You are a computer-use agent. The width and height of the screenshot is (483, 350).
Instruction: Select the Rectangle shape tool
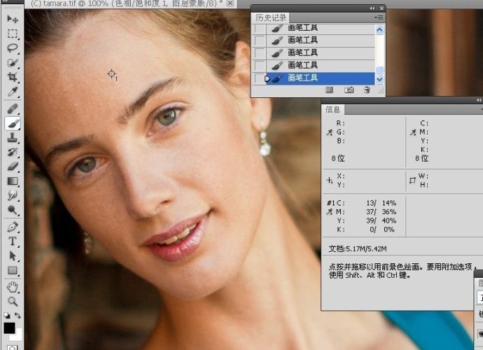pyautogui.click(x=13, y=270)
